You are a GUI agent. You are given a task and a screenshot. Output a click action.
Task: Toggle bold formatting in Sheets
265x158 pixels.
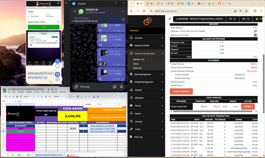tap(78, 96)
